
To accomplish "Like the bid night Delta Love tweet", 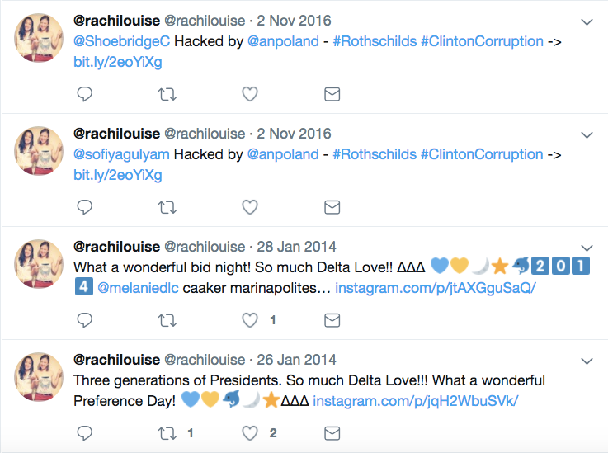I will tap(250, 320).
